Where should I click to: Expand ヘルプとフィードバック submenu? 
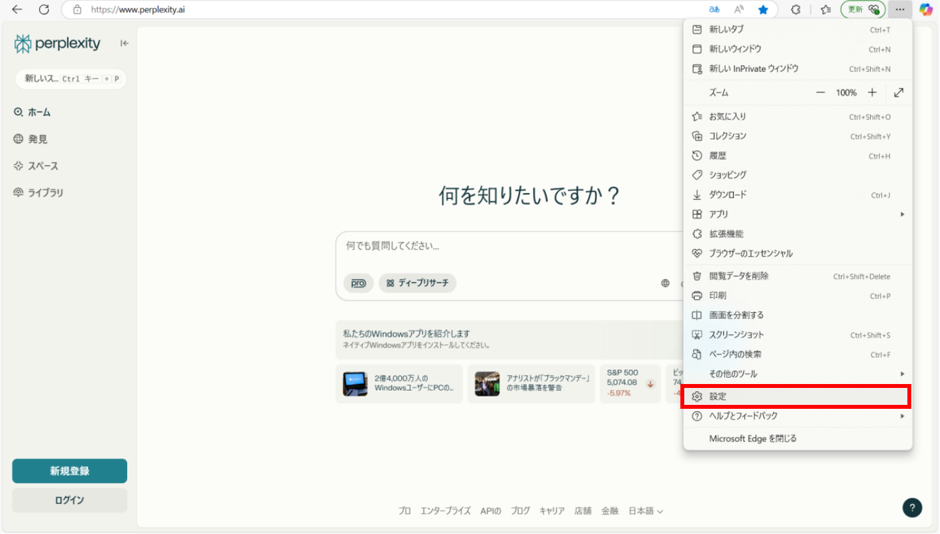tap(797, 416)
